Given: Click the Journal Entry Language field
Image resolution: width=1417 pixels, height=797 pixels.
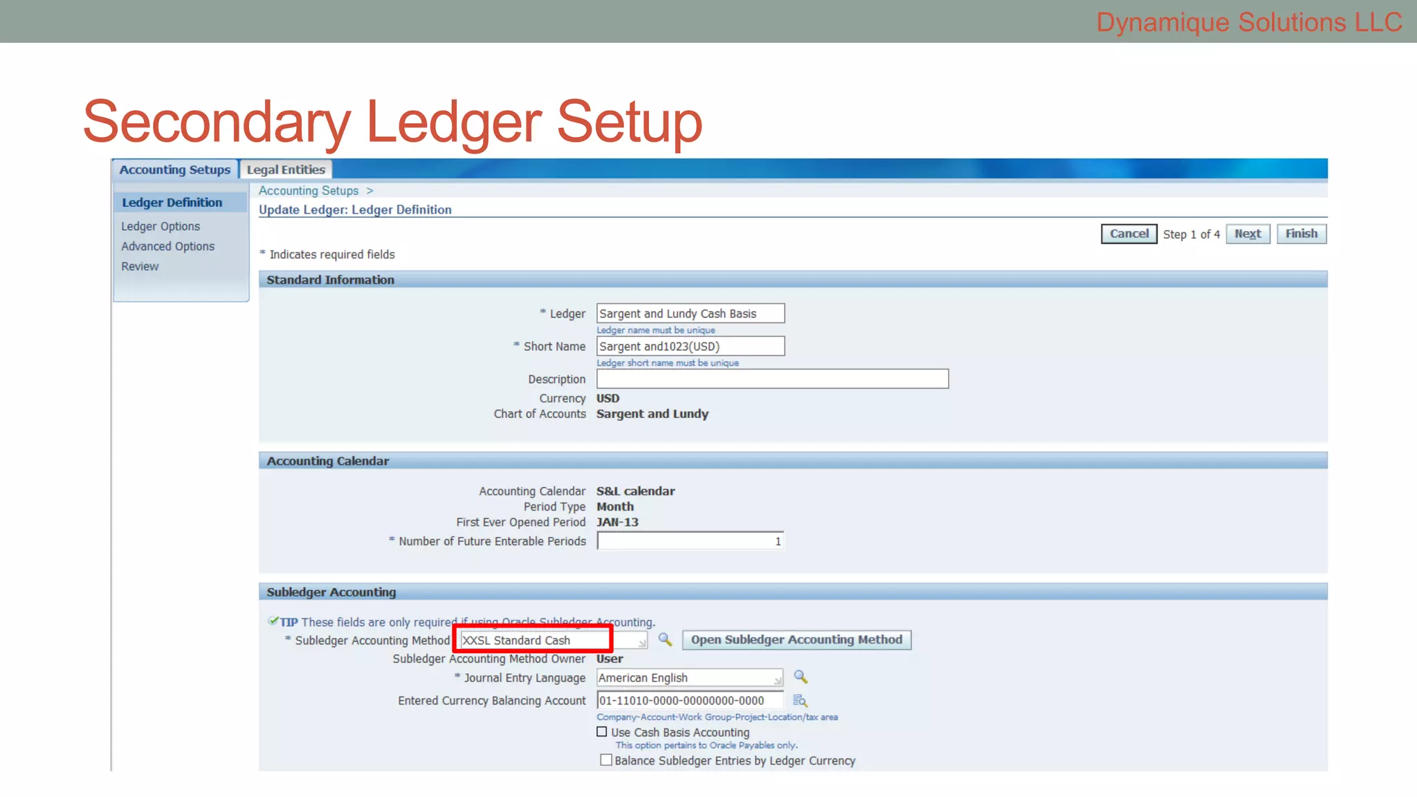Looking at the screenshot, I should click(x=688, y=678).
